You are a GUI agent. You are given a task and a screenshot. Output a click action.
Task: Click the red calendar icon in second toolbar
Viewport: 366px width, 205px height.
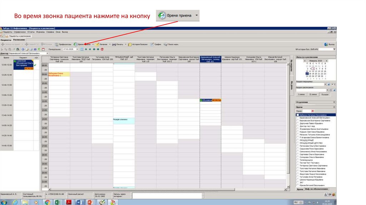point(43,49)
